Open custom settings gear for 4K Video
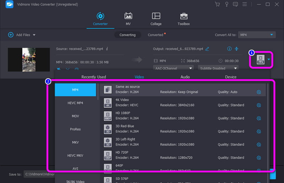The image size is (284, 183). tap(258, 105)
